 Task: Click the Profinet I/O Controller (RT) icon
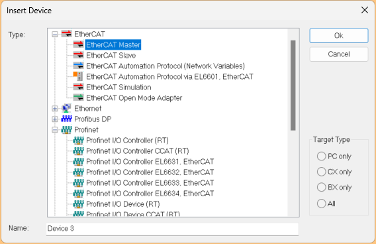point(78,141)
